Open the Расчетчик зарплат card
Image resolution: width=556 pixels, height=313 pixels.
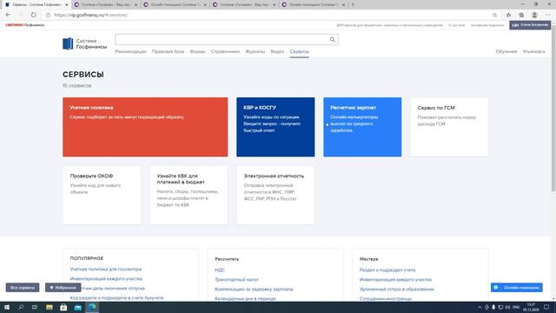click(x=362, y=127)
